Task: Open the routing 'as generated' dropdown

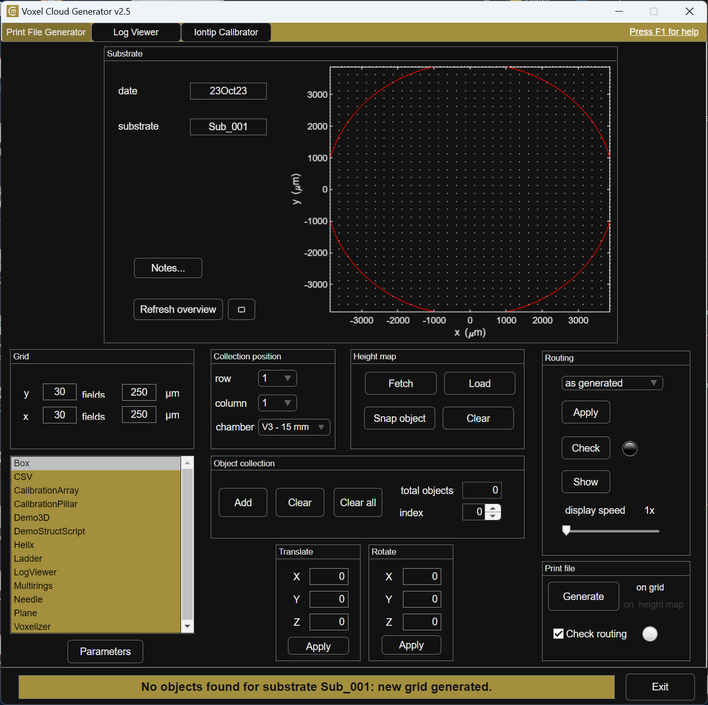Action: tap(612, 383)
